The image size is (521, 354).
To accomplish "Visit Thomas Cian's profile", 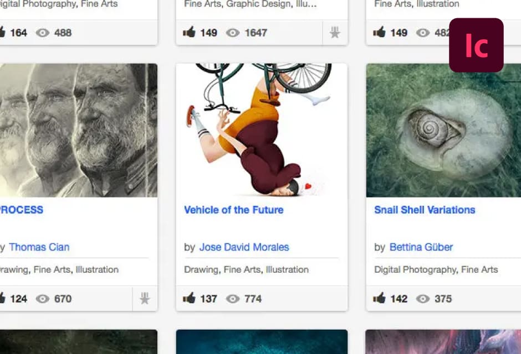I will tap(39, 247).
